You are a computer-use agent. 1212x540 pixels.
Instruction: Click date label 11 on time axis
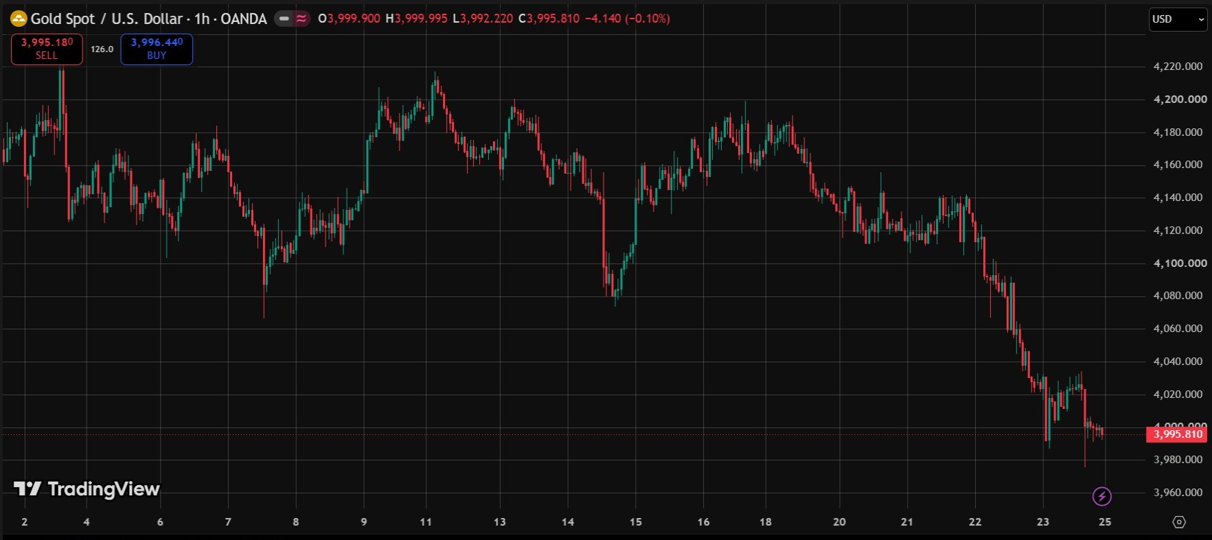click(426, 522)
